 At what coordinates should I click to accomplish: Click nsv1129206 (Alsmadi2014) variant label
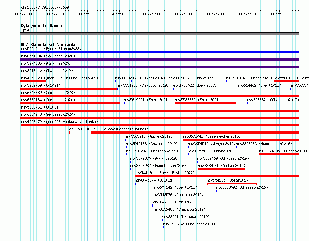click(x=140, y=78)
